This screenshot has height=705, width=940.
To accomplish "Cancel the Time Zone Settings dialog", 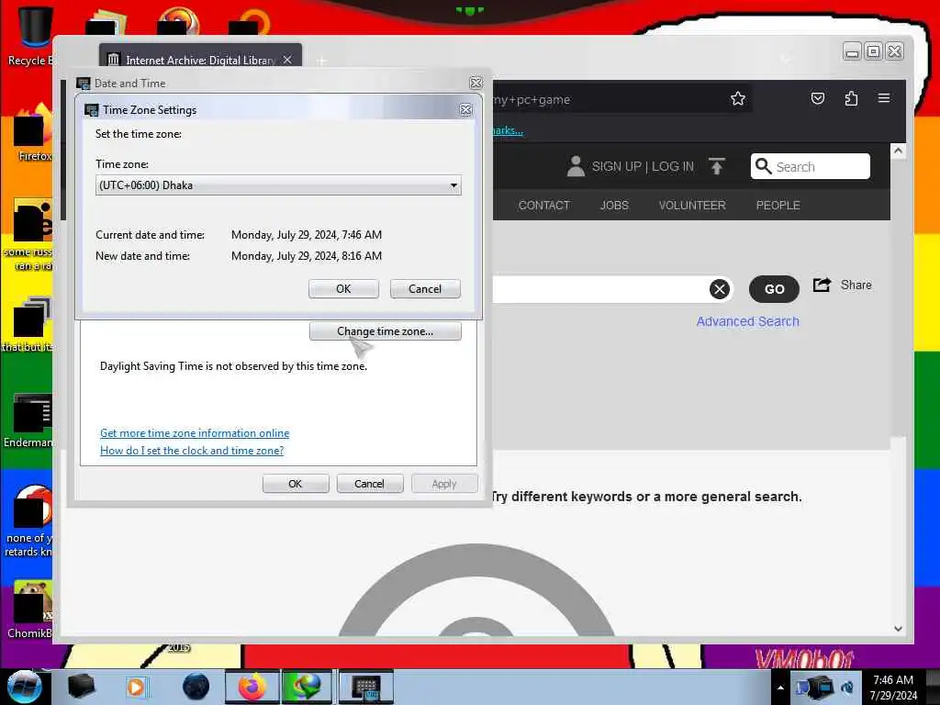I will pyautogui.click(x=425, y=289).
